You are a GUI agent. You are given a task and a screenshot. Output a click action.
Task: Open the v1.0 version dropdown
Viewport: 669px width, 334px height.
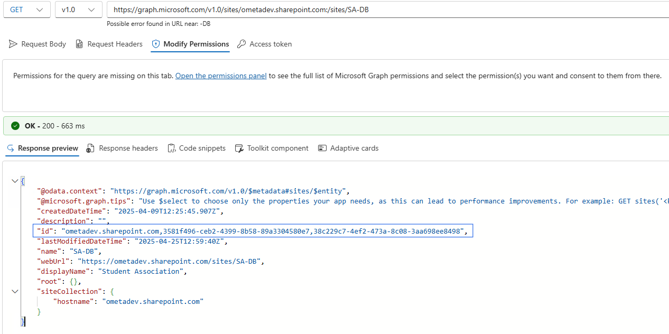click(x=78, y=10)
